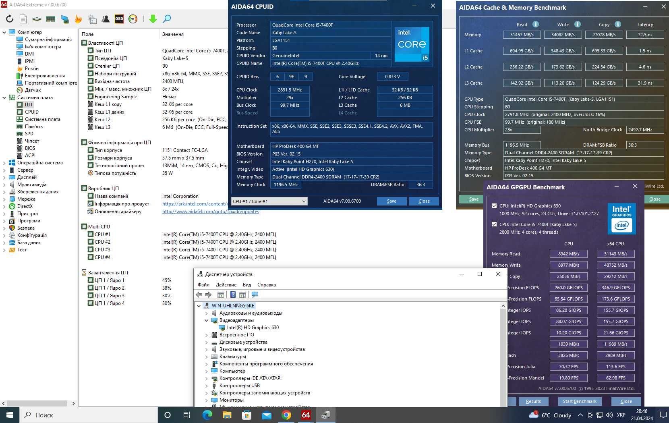Click the magnifier search toolbar icon

(167, 19)
